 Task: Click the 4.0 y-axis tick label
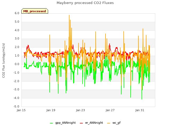tap(17, 30)
